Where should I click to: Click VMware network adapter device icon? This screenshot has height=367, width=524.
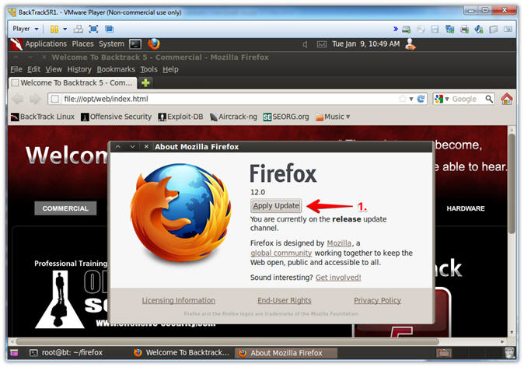pyautogui.click(x=449, y=30)
